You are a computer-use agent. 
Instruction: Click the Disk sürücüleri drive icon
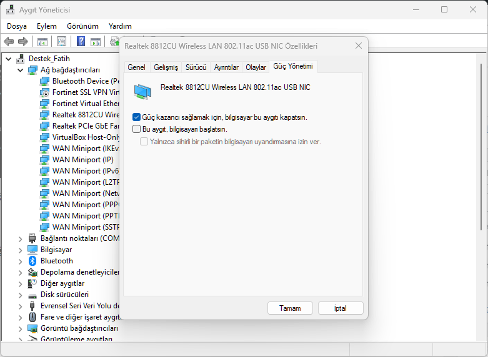(x=32, y=295)
